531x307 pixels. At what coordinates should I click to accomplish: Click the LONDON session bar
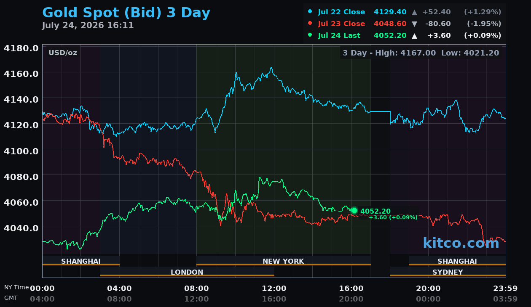click(187, 272)
